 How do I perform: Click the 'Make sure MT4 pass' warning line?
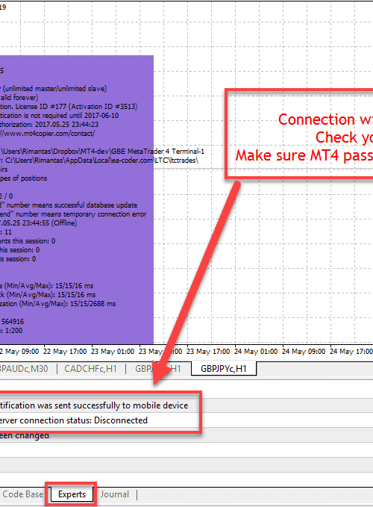304,155
